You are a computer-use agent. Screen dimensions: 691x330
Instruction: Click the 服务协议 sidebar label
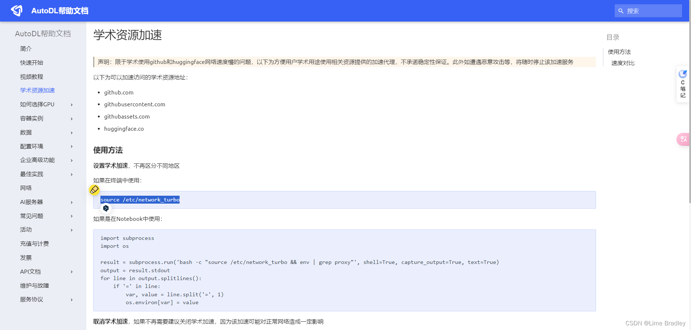tap(32, 299)
